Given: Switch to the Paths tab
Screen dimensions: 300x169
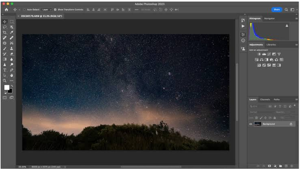Looking at the screenshot, I should pyautogui.click(x=277, y=100).
